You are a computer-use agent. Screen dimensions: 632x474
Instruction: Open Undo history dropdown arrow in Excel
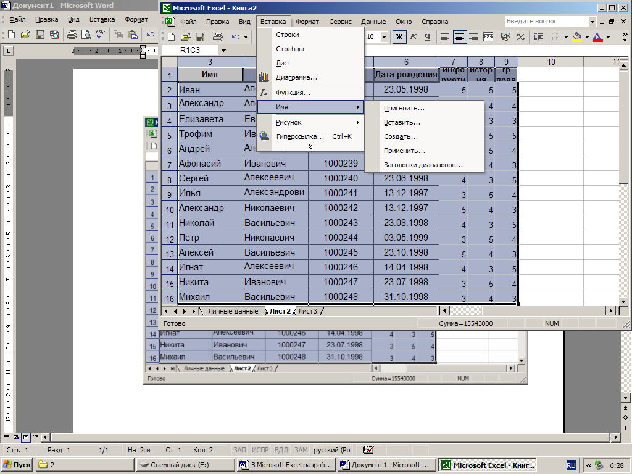(x=246, y=37)
